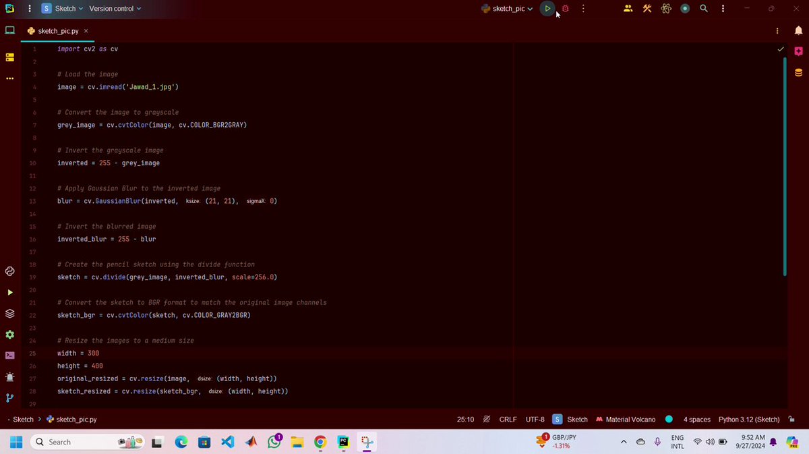The height and width of the screenshot is (454, 809).
Task: Open the Version control dropdown
Action: 115,9
